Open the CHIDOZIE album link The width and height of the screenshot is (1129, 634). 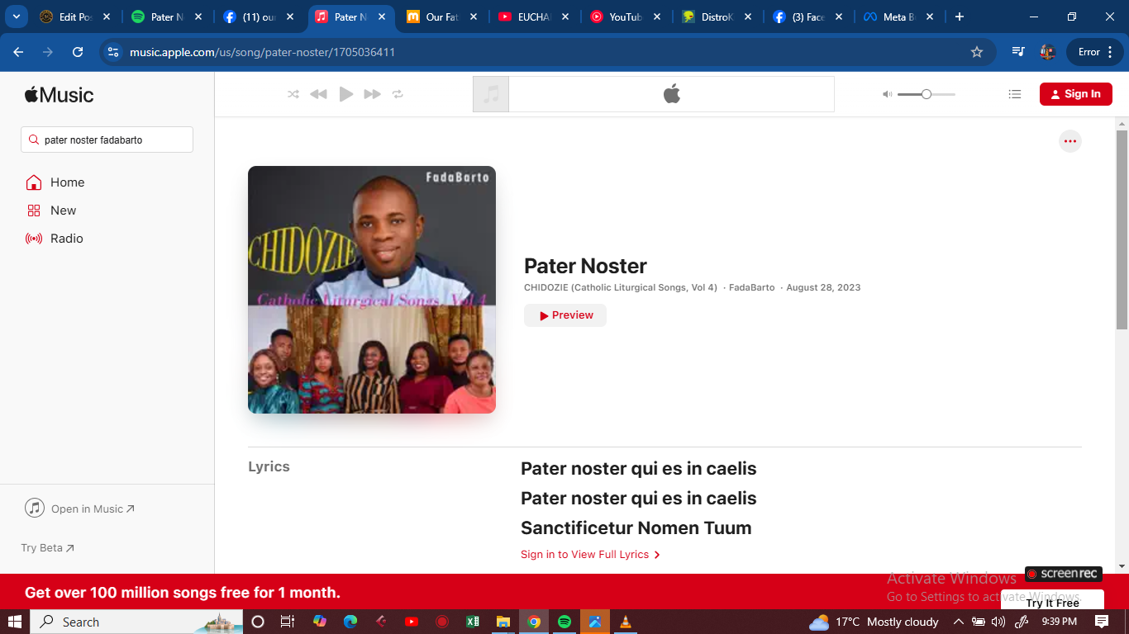point(621,287)
